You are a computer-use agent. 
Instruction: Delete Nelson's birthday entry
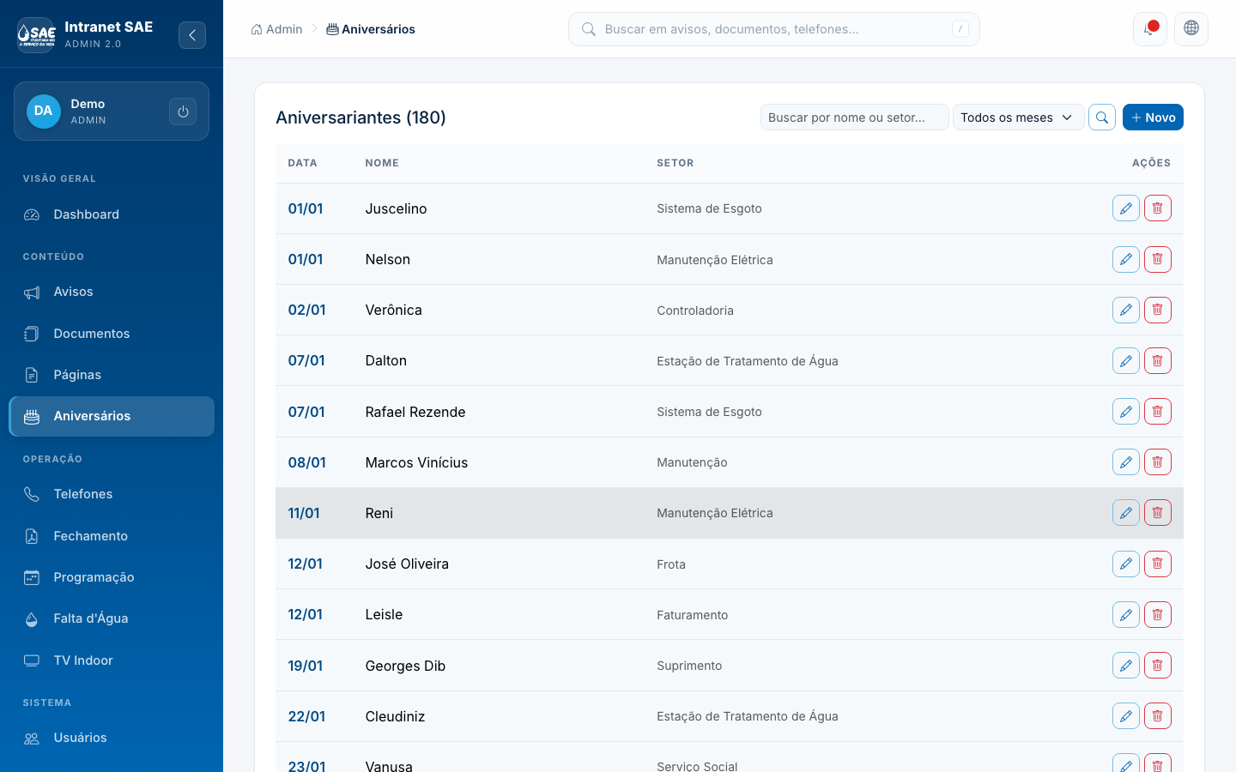pyautogui.click(x=1158, y=259)
